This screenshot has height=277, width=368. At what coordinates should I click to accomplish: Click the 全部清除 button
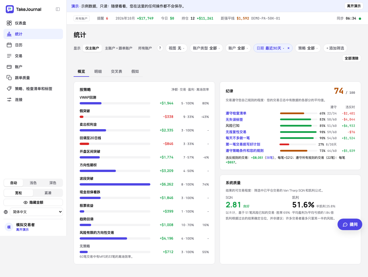[352, 58]
